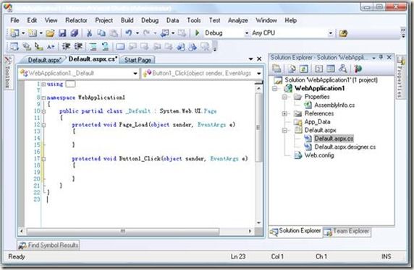Image resolution: width=414 pixels, height=270 pixels.
Task: Open the Refactor menu
Action: tap(76, 20)
